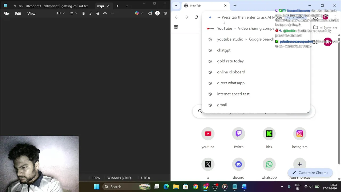341x192 pixels.
Task: Open instagram shortcut tile
Action: click(x=300, y=138)
